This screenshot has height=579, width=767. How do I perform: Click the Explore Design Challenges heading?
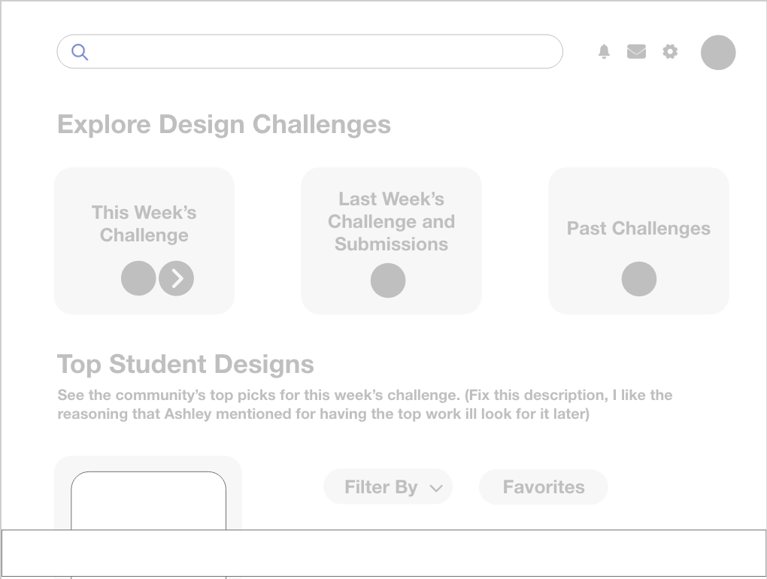pos(224,124)
